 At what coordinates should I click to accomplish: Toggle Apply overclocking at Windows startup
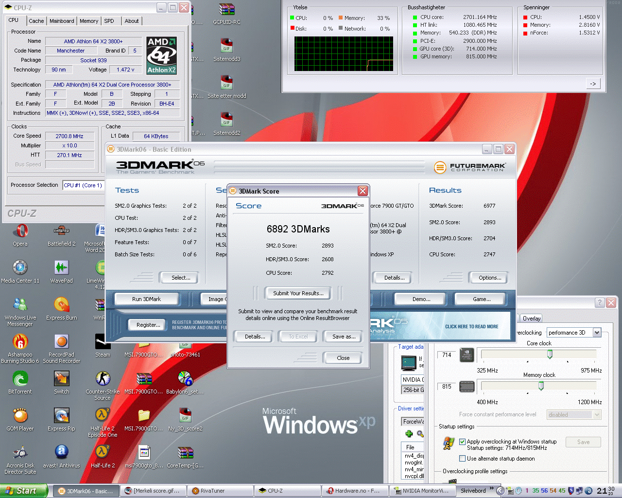click(x=463, y=442)
